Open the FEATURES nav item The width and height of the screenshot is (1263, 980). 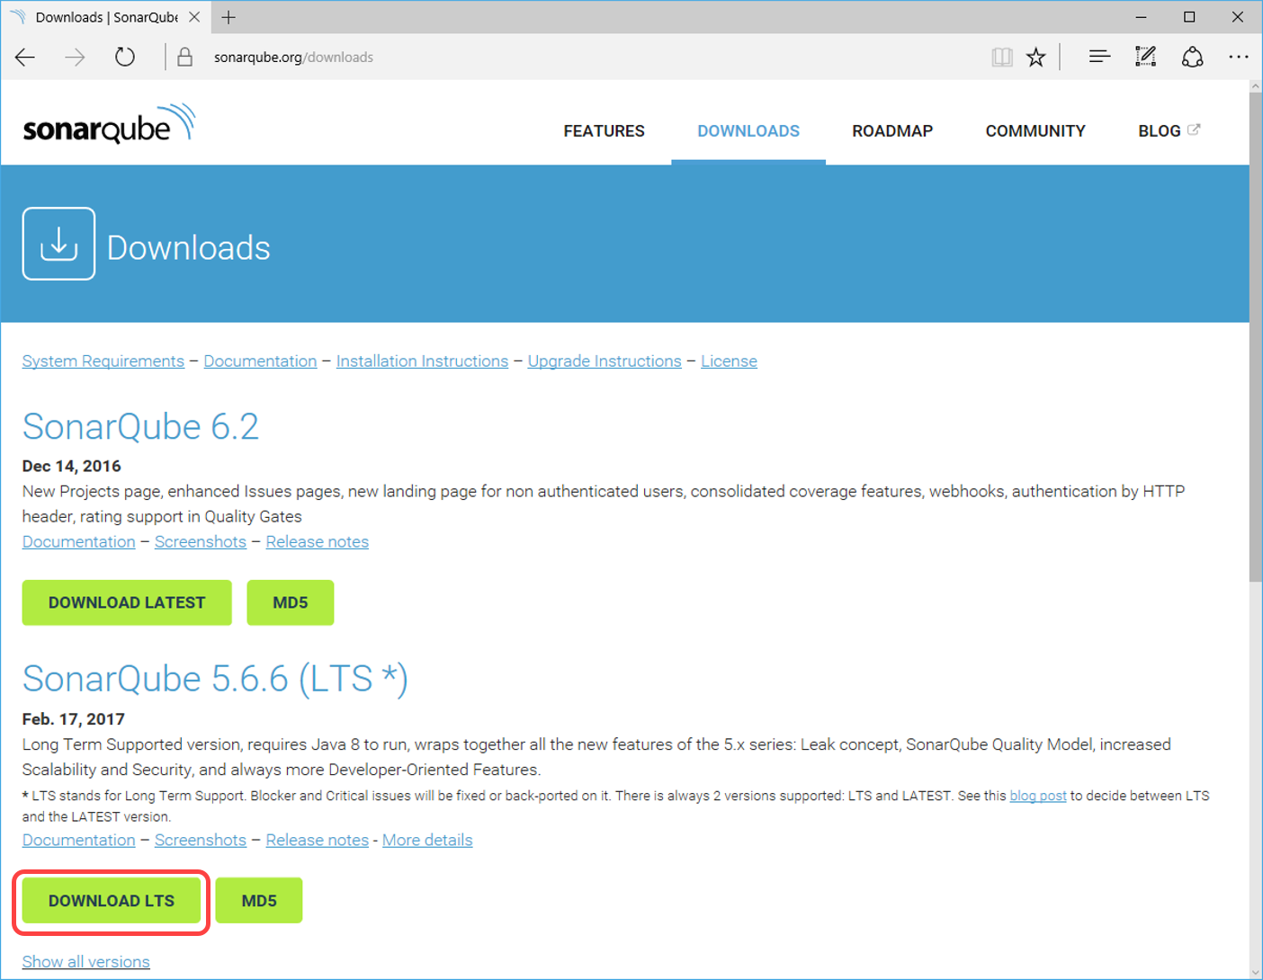tap(604, 131)
